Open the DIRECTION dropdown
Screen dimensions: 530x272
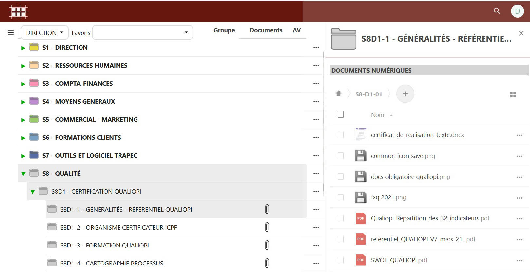point(45,33)
